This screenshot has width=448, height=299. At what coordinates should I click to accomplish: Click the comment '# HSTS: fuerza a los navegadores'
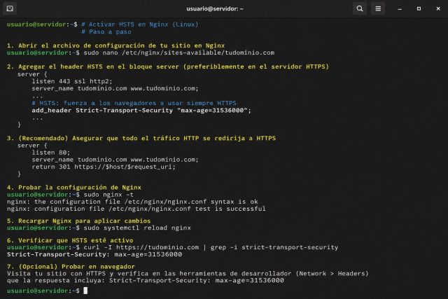pyautogui.click(x=134, y=103)
